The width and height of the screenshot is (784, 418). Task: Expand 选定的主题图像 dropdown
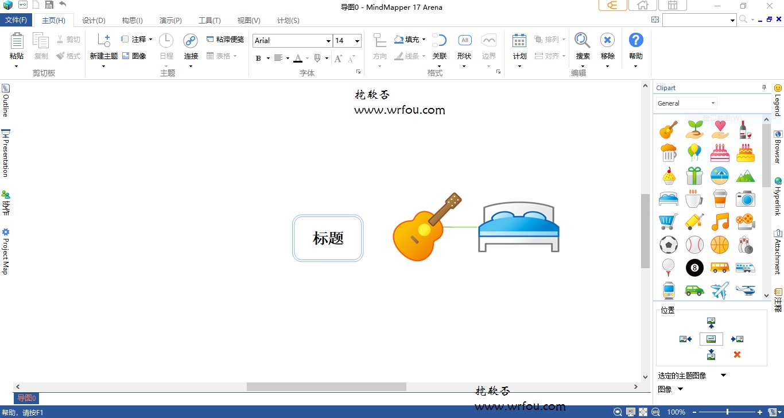point(723,376)
